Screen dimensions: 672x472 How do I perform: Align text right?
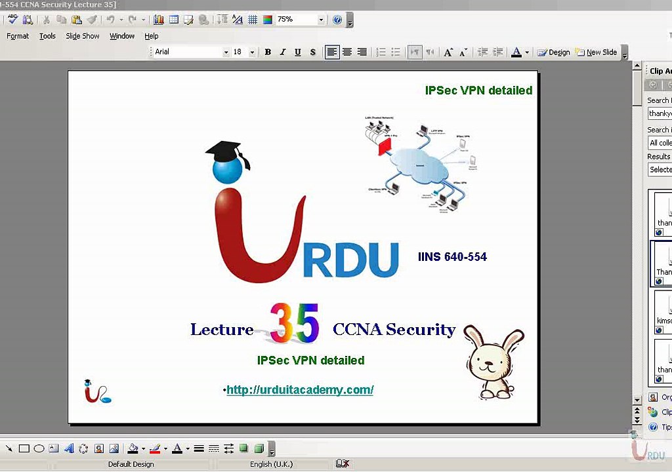(x=362, y=52)
